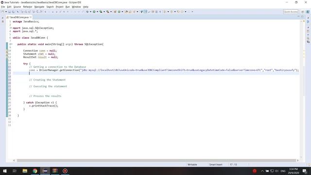The image size is (311, 175).
Task: Click the red screen recorder taskbar icon
Action: [65, 171]
